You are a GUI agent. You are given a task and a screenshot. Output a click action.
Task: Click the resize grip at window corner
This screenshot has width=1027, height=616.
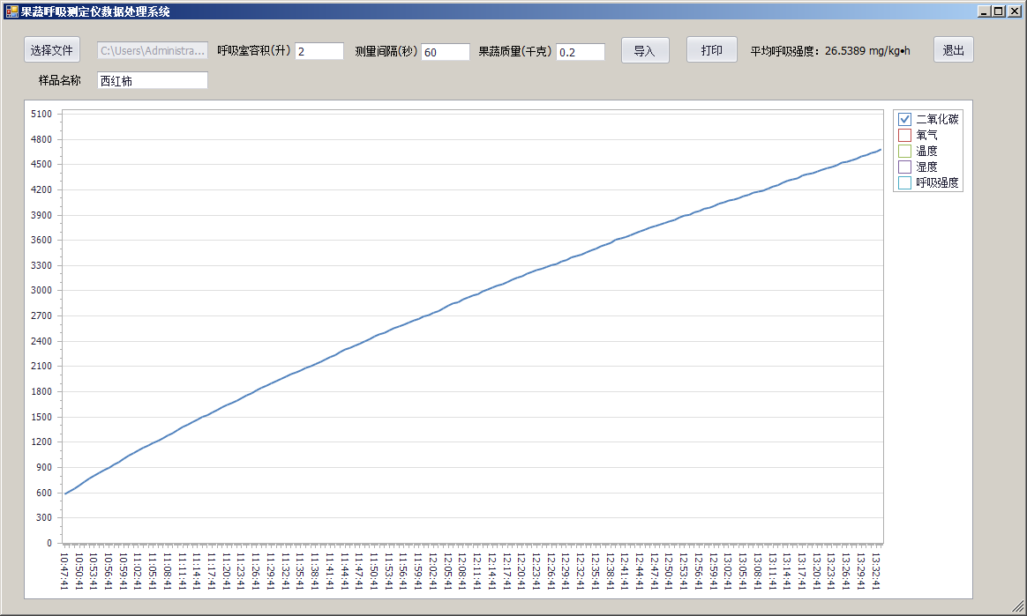tap(1018, 607)
